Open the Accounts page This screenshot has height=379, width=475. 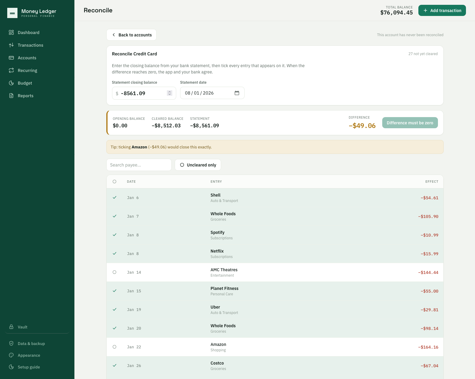click(37, 58)
